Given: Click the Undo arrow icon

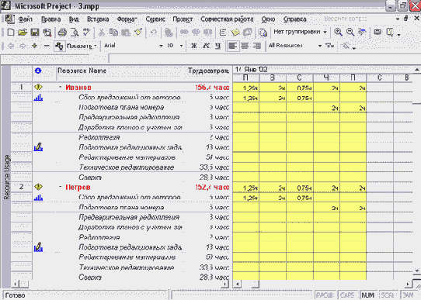Looking at the screenshot, I should 154,33.
